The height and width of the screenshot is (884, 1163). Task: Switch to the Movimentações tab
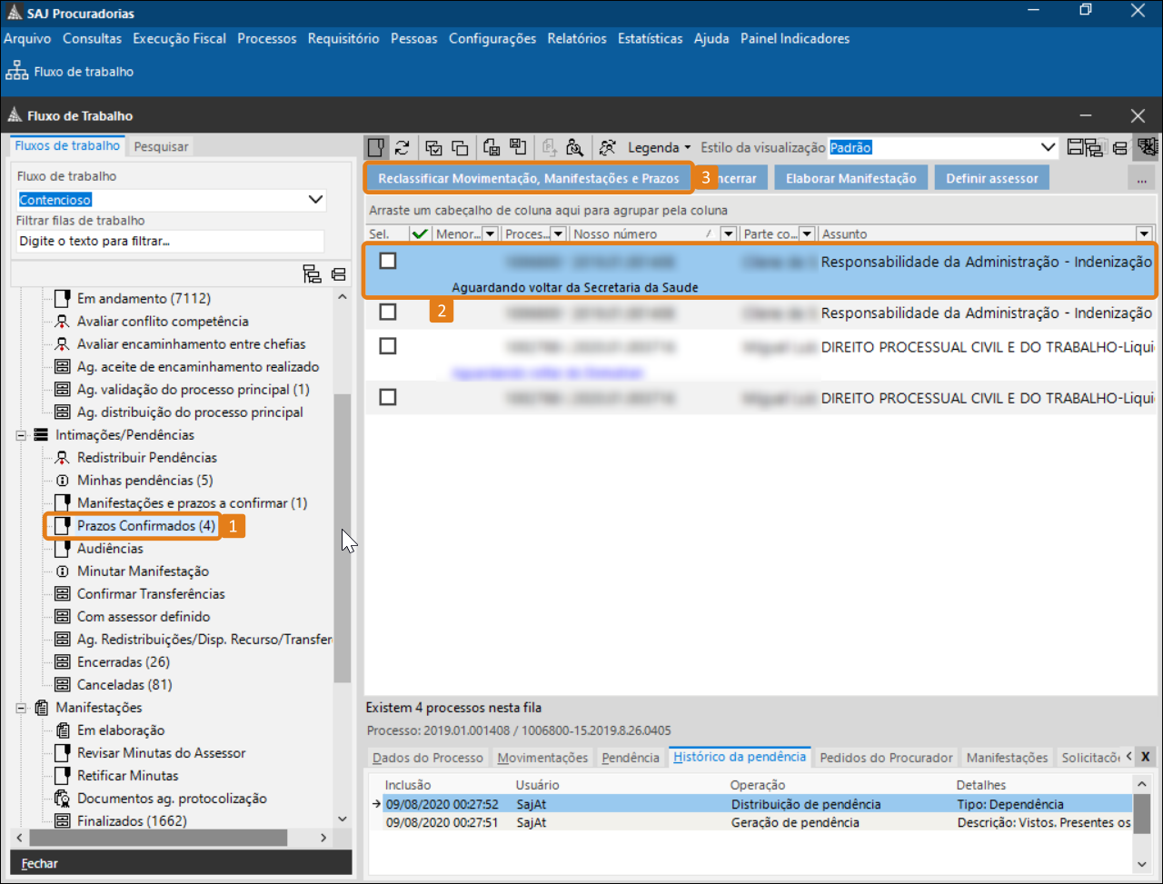pyautogui.click(x=543, y=758)
